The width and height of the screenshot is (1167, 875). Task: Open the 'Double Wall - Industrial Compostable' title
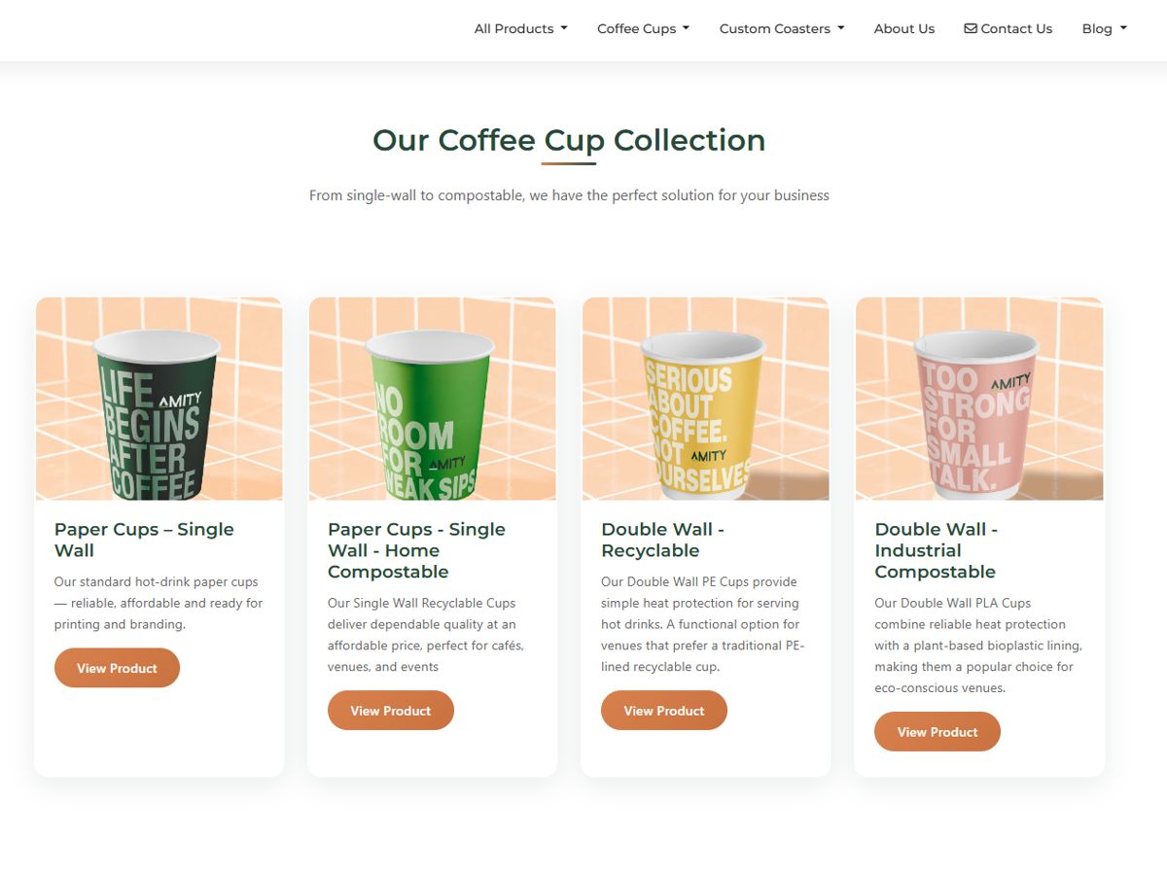[x=937, y=550]
